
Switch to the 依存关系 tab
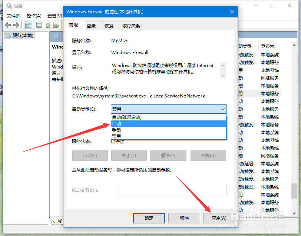131,26
